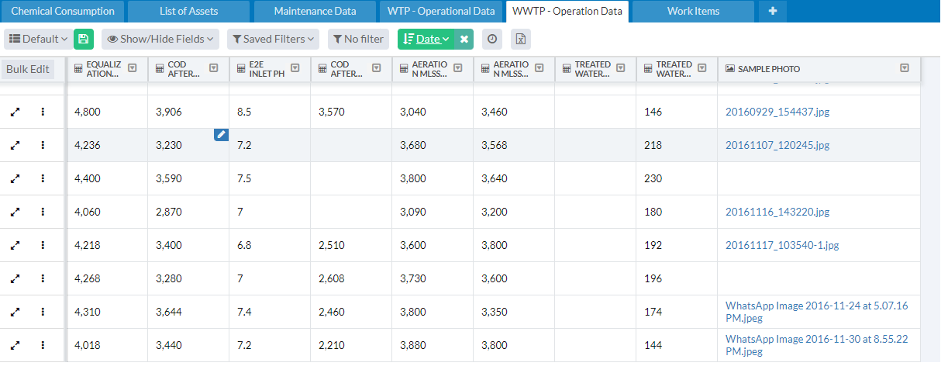948x373 pixels.
Task: Click the Bulk Edit button
Action: coord(28,69)
